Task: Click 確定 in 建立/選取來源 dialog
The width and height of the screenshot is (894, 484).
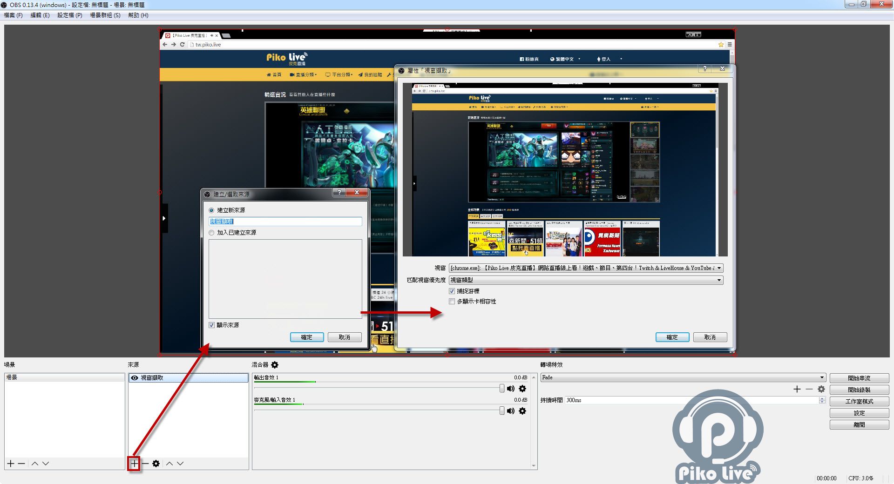Action: coord(307,337)
